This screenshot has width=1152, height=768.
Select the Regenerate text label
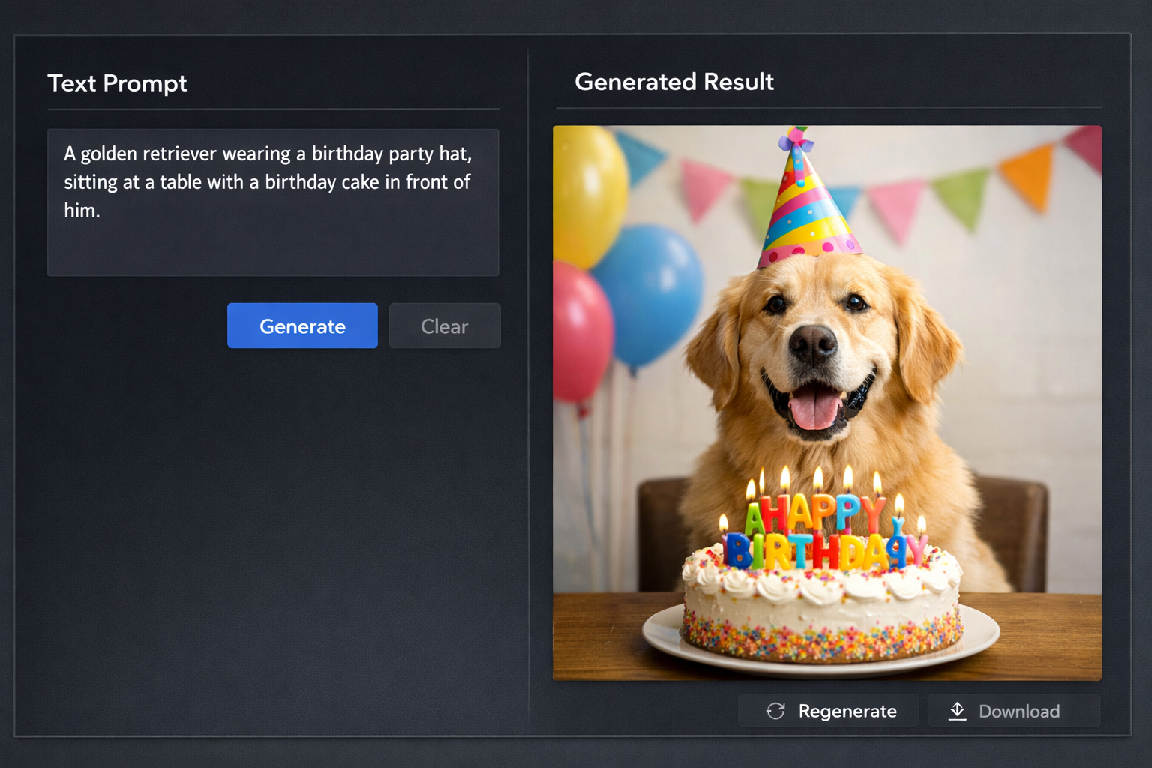[x=847, y=711]
